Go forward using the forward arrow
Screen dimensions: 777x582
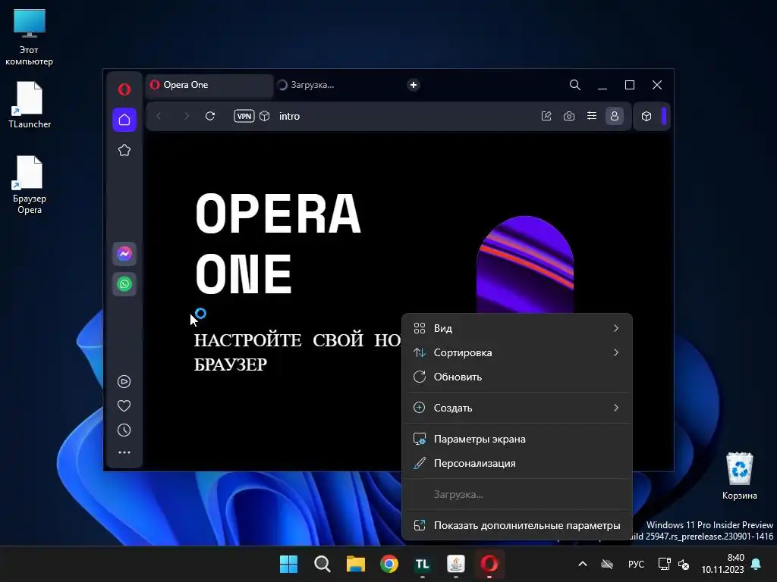pos(187,116)
